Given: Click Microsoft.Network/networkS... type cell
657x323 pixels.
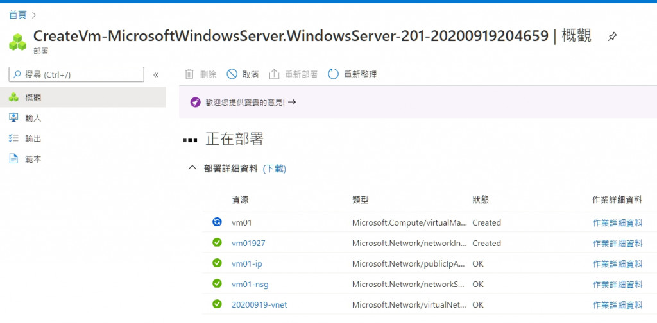Looking at the screenshot, I should point(408,284).
